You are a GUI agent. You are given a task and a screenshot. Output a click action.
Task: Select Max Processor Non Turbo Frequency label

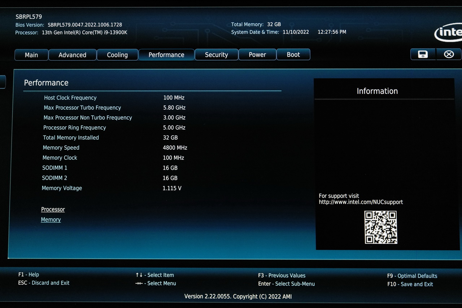pyautogui.click(x=88, y=118)
